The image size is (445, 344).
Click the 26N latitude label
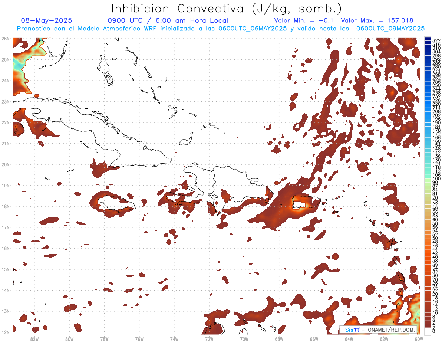click(5, 39)
